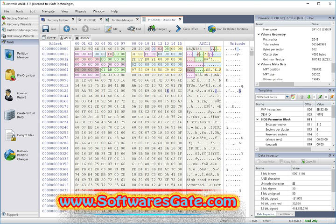Select the 8 bit, binary inspector row
The width and height of the screenshot is (336, 224).
coord(294,174)
